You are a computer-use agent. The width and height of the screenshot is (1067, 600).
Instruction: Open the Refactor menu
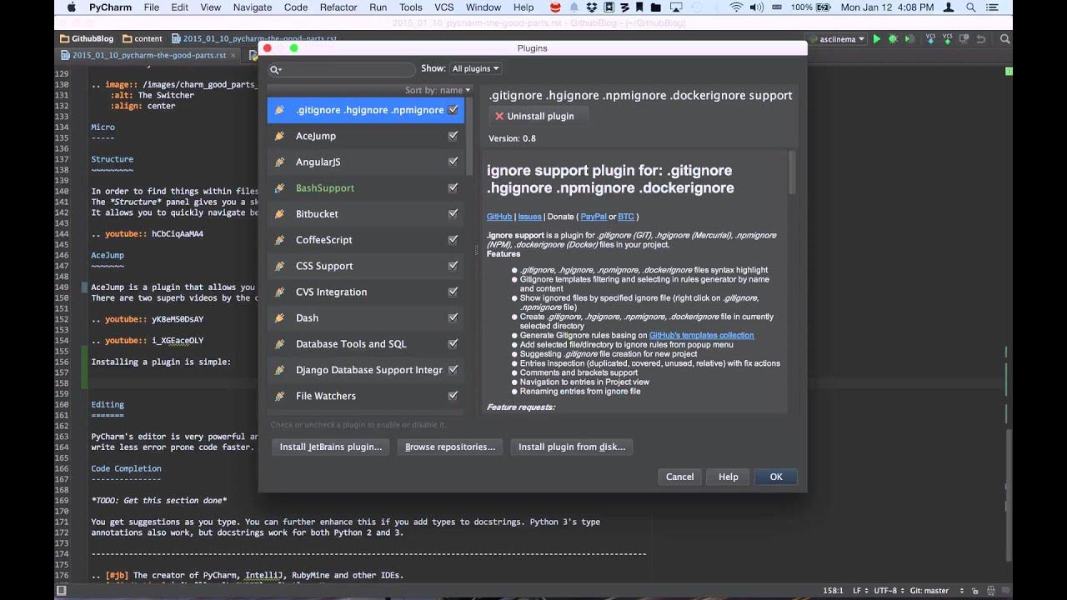point(338,7)
